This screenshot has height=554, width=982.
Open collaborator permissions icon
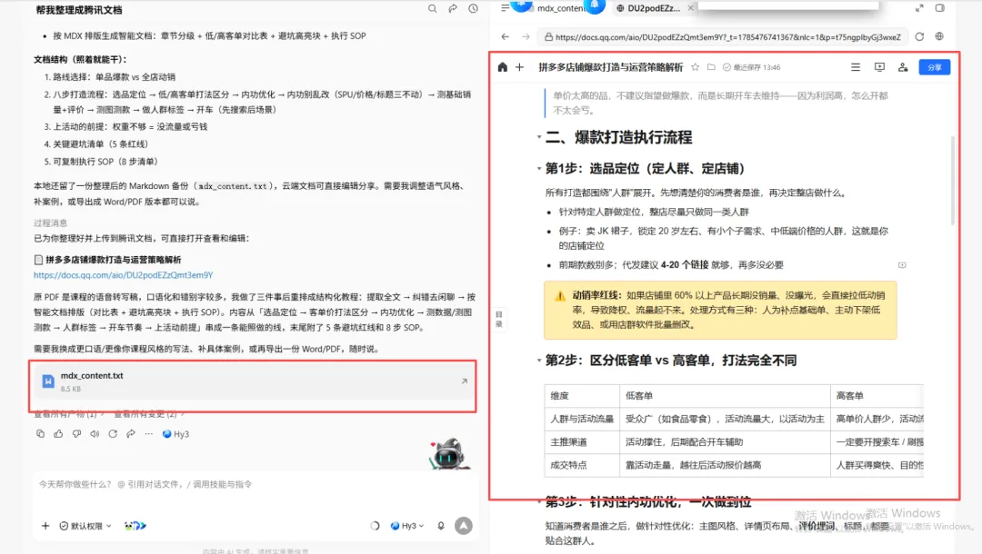[x=903, y=67]
